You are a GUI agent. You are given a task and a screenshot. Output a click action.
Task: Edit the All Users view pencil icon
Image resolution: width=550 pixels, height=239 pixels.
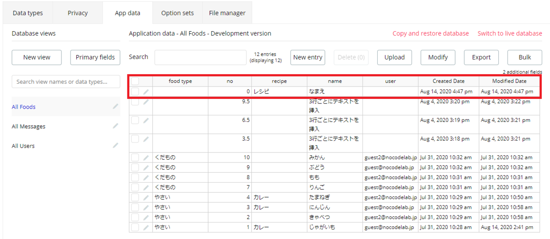coord(115,146)
